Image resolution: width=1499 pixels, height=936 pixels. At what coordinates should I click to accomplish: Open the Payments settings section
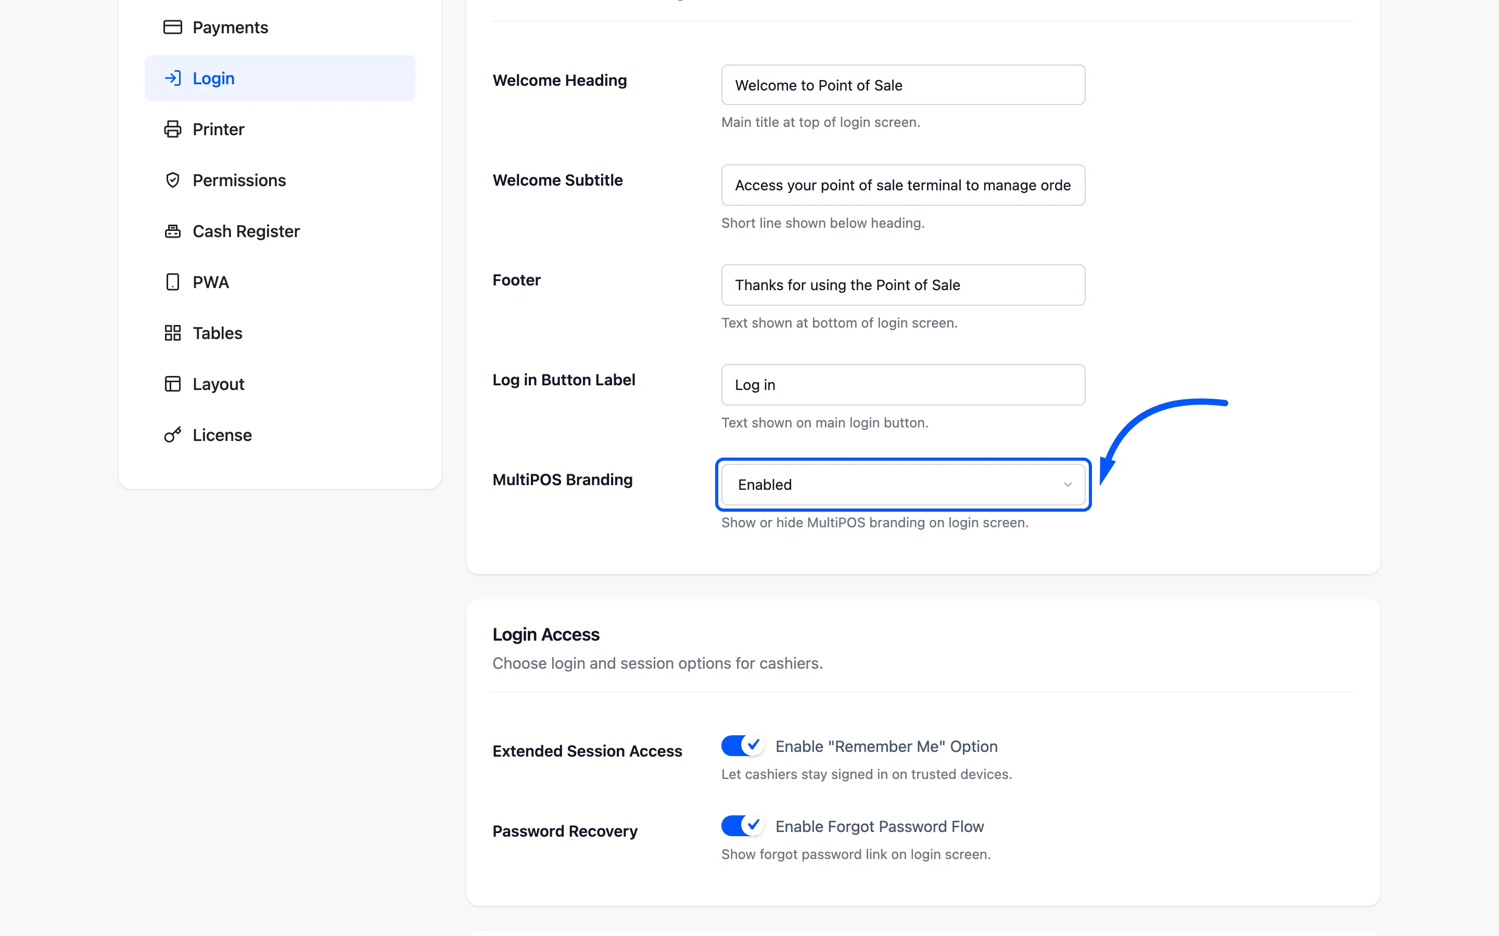280,27
